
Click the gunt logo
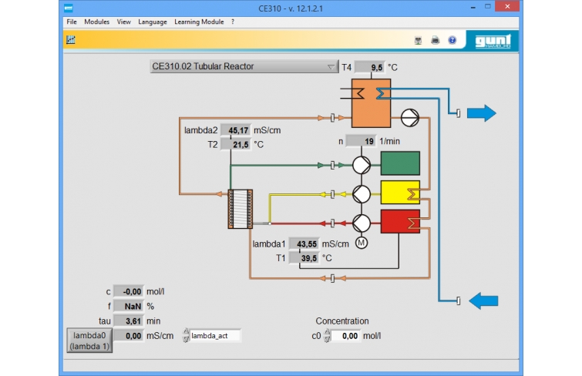pos(493,41)
